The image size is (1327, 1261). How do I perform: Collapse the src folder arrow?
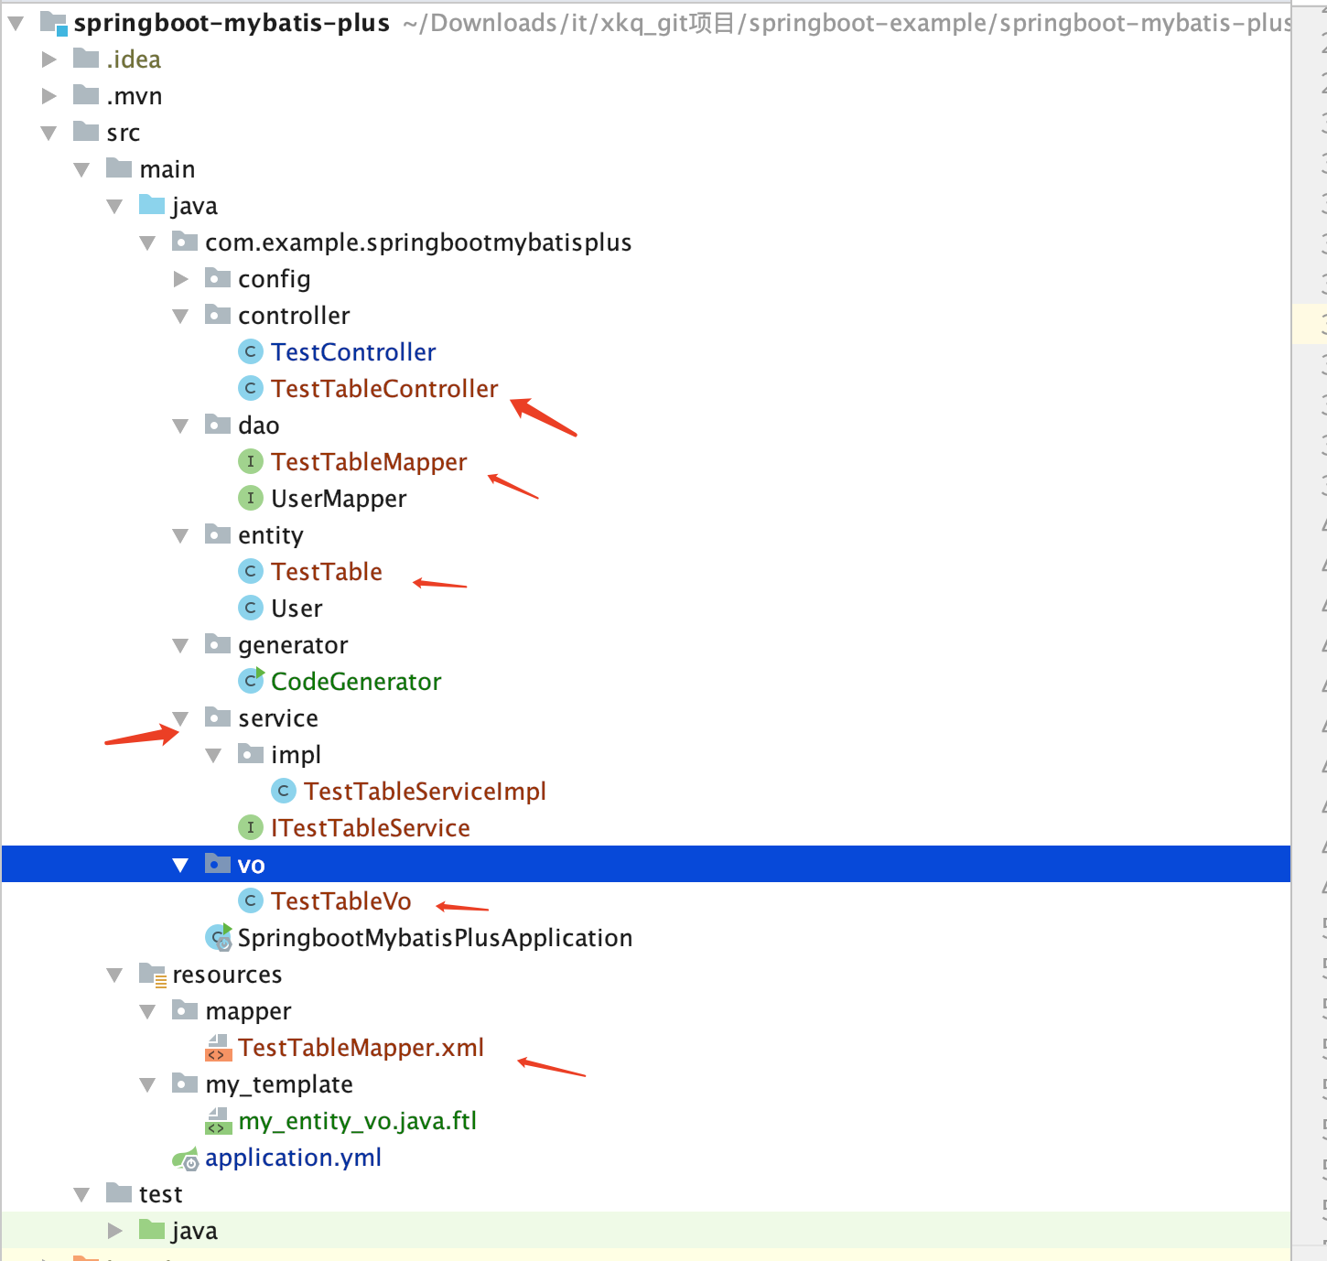(49, 134)
